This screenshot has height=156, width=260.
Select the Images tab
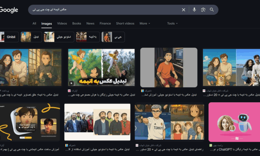[x=47, y=24]
